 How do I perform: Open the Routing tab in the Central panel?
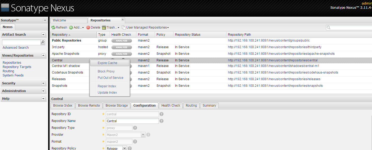[x=191, y=106]
